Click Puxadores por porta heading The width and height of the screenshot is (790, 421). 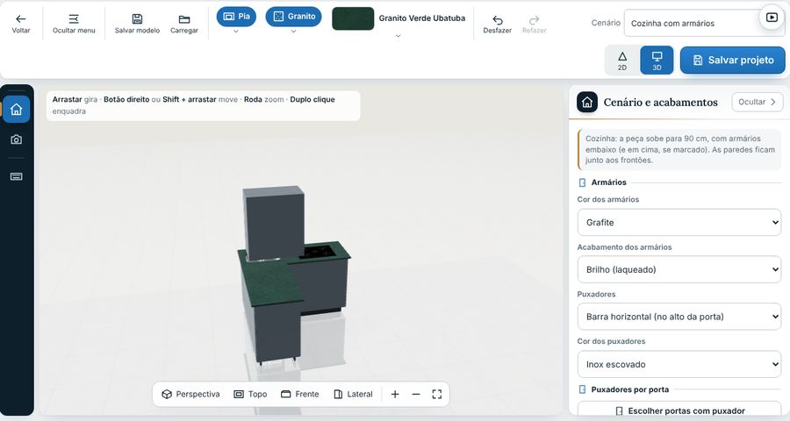pos(629,389)
